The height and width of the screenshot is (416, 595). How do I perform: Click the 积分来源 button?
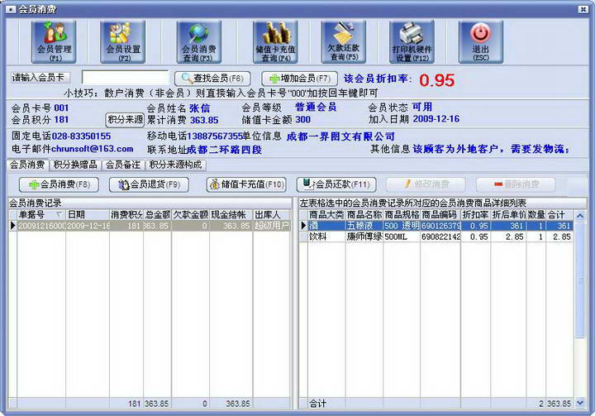coord(125,120)
